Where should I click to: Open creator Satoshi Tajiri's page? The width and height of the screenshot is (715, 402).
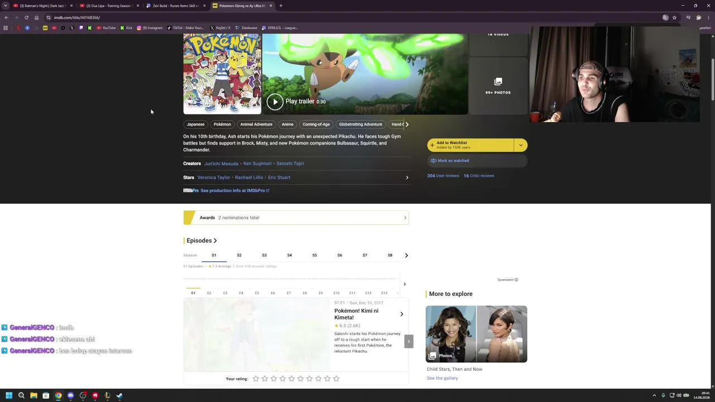click(x=290, y=164)
